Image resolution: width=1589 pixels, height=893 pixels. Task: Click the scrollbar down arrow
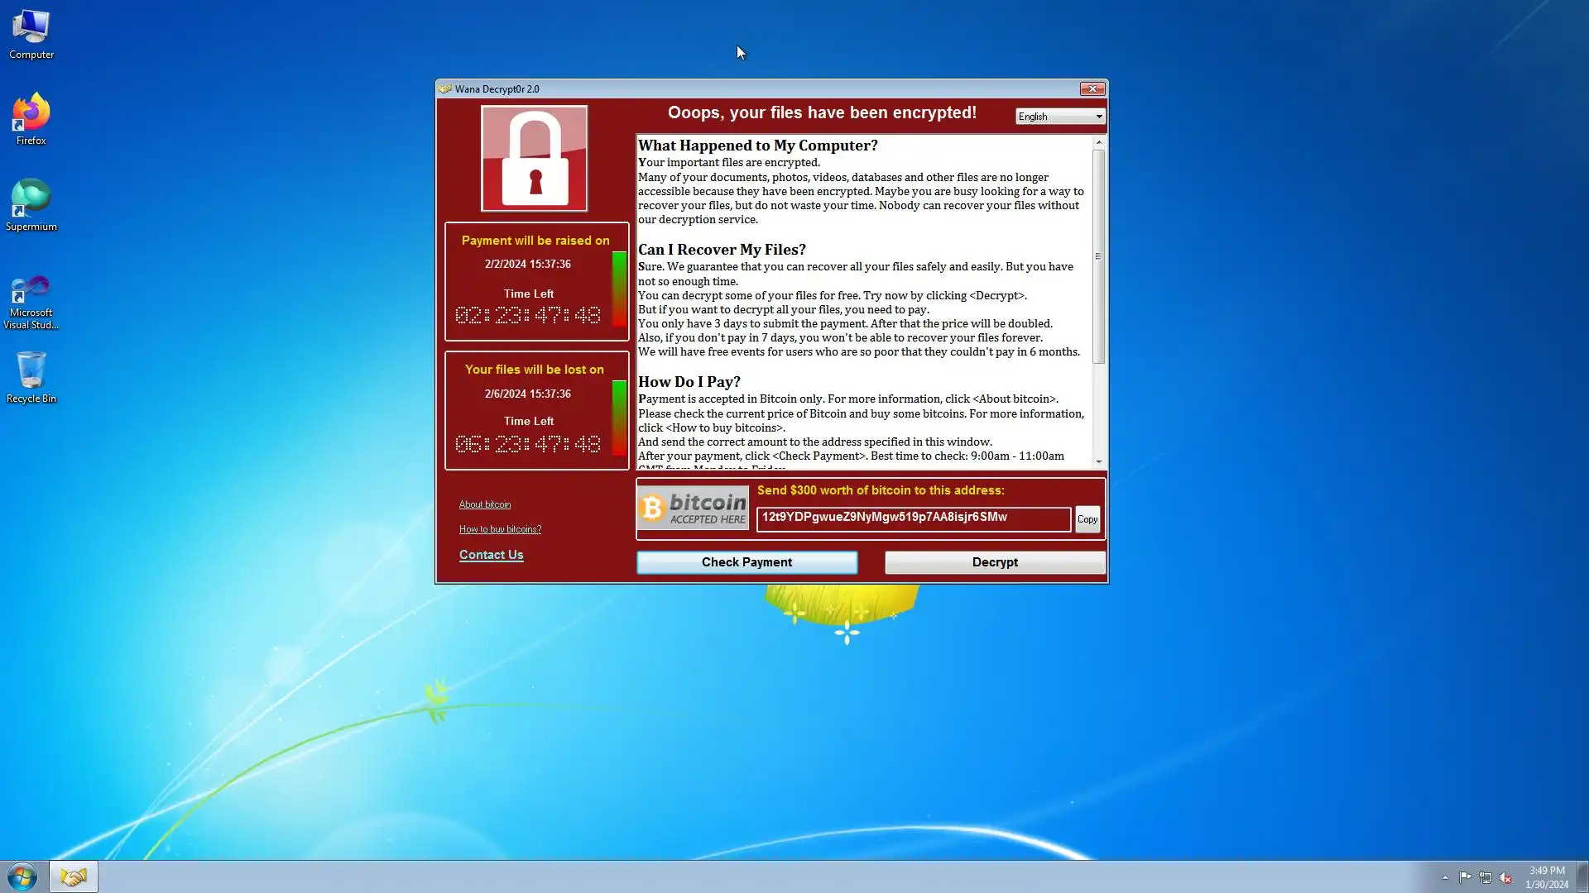tap(1099, 461)
